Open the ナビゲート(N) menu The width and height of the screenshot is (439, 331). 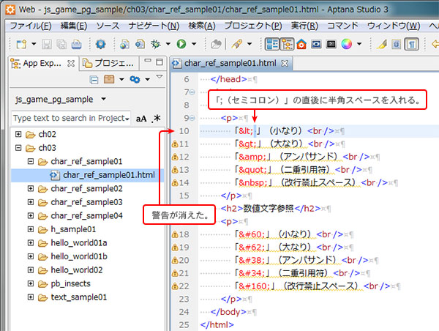tap(154, 26)
